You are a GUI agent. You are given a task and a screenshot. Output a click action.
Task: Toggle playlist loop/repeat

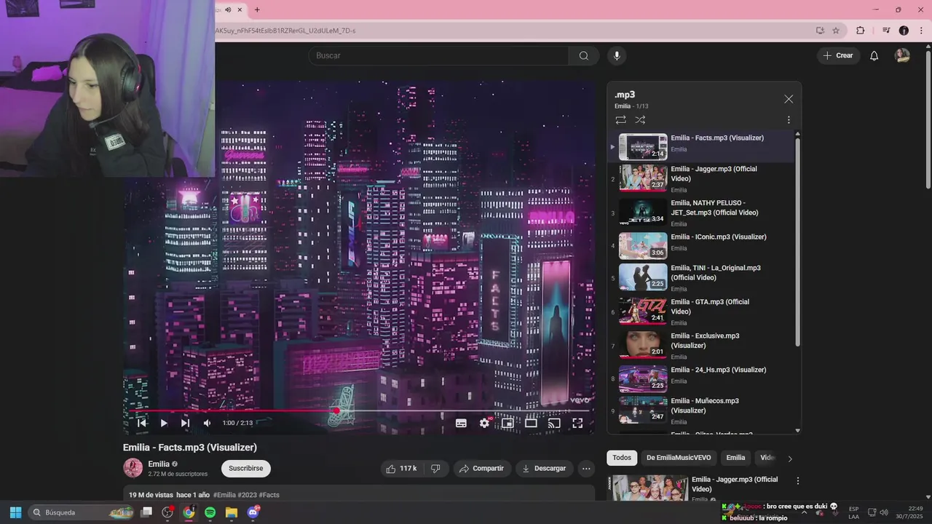click(x=620, y=119)
